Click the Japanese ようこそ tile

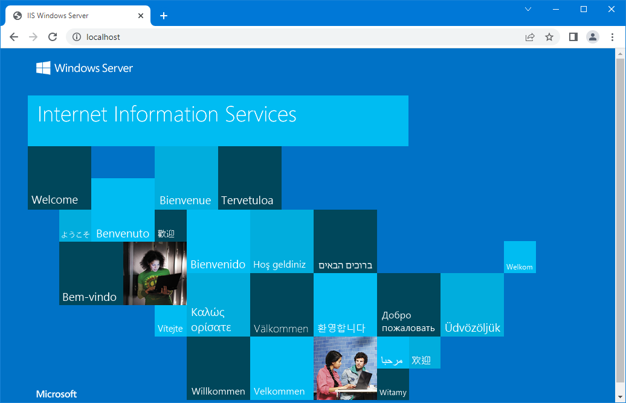click(x=76, y=226)
